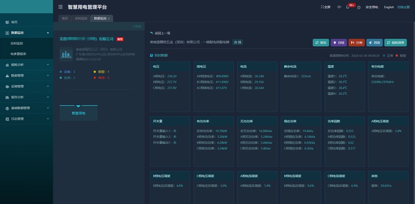Image resolution: width=415 pixels, height=204 pixels.
Task: Open notifications bell with 99+ badge
Action: [x=348, y=7]
